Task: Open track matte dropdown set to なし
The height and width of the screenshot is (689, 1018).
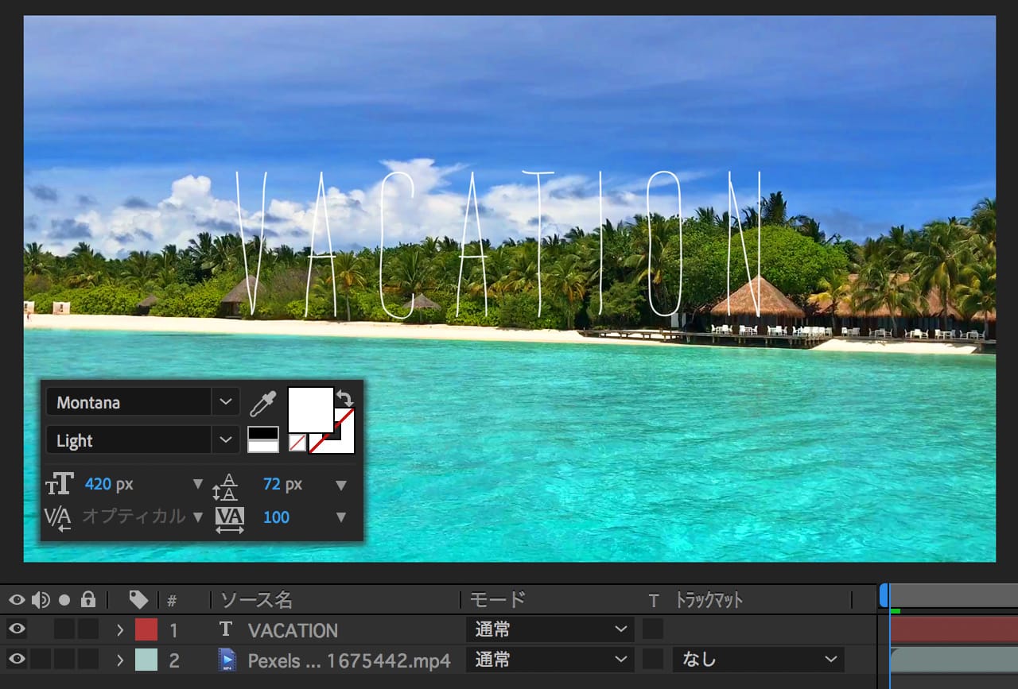Action: (x=757, y=660)
